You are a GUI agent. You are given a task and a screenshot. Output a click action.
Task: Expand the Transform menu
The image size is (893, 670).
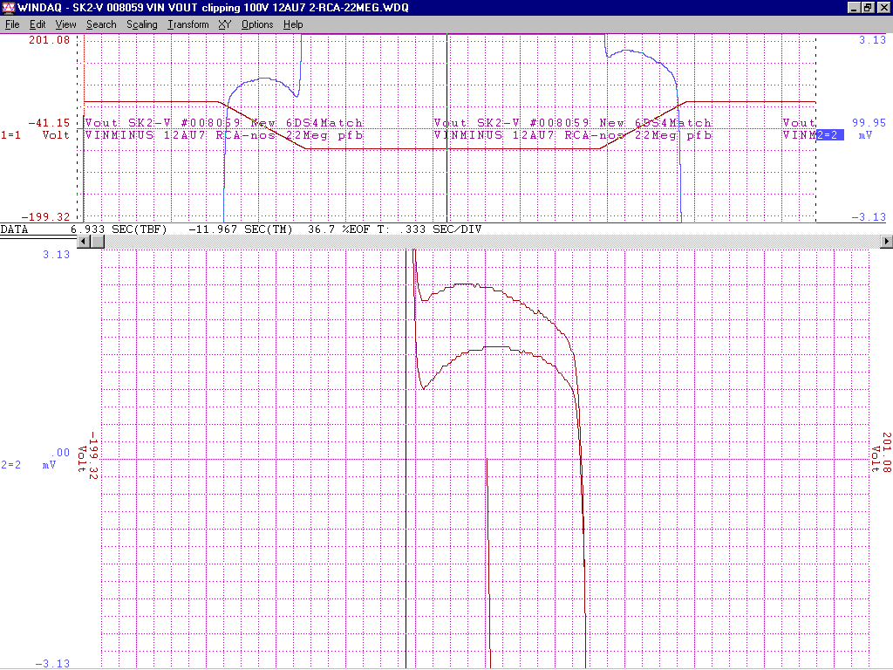point(188,24)
